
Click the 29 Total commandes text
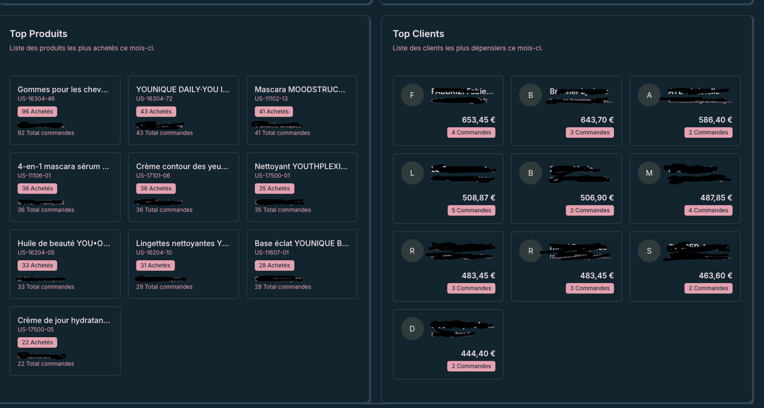[x=164, y=287]
